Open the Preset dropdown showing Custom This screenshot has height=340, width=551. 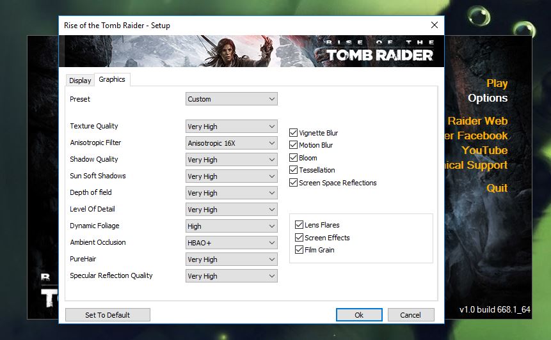(231, 99)
